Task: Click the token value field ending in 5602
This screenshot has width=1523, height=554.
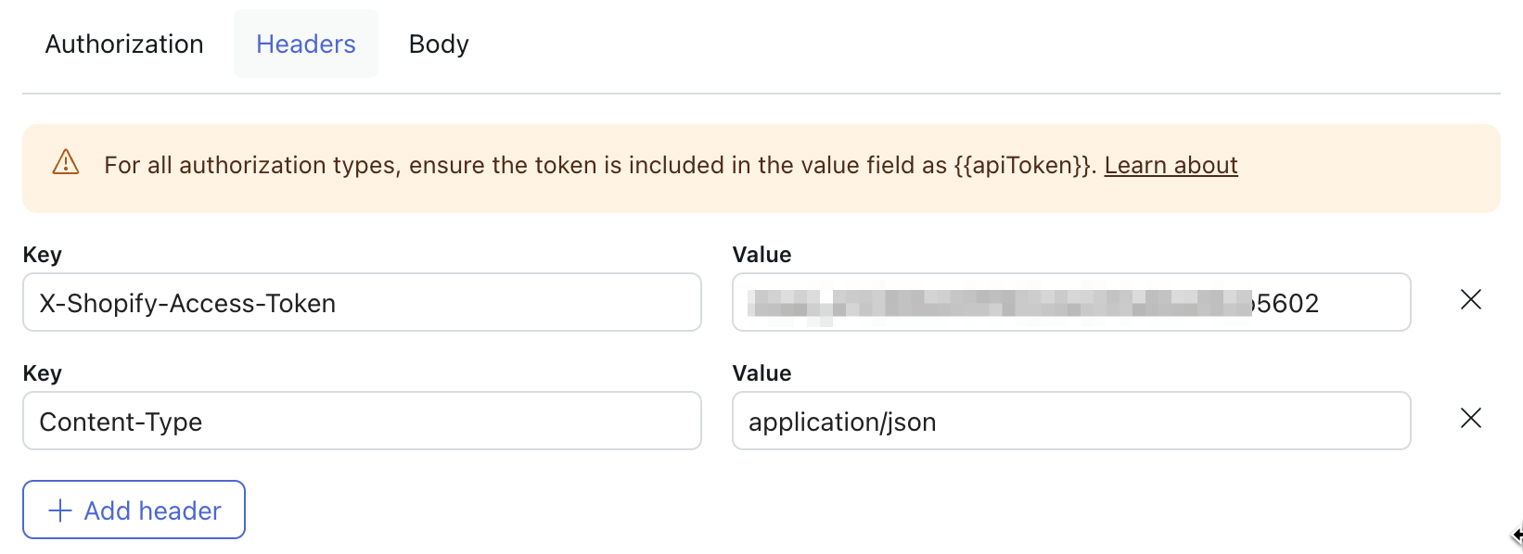Action: tap(1071, 303)
